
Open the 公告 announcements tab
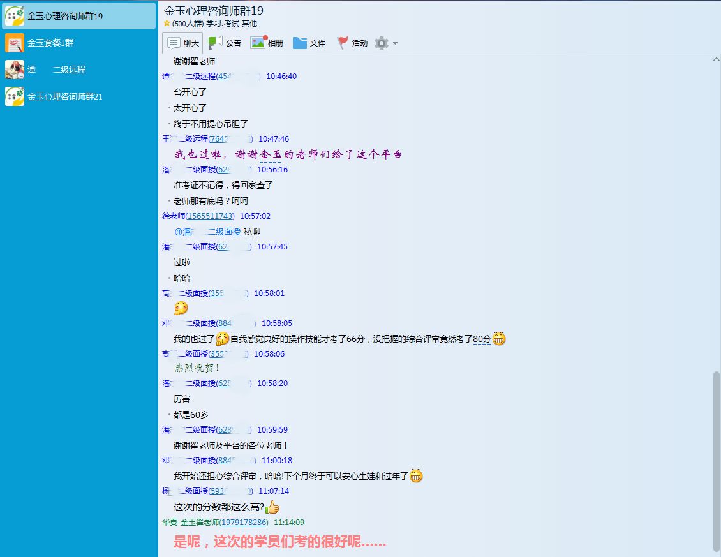[225, 43]
